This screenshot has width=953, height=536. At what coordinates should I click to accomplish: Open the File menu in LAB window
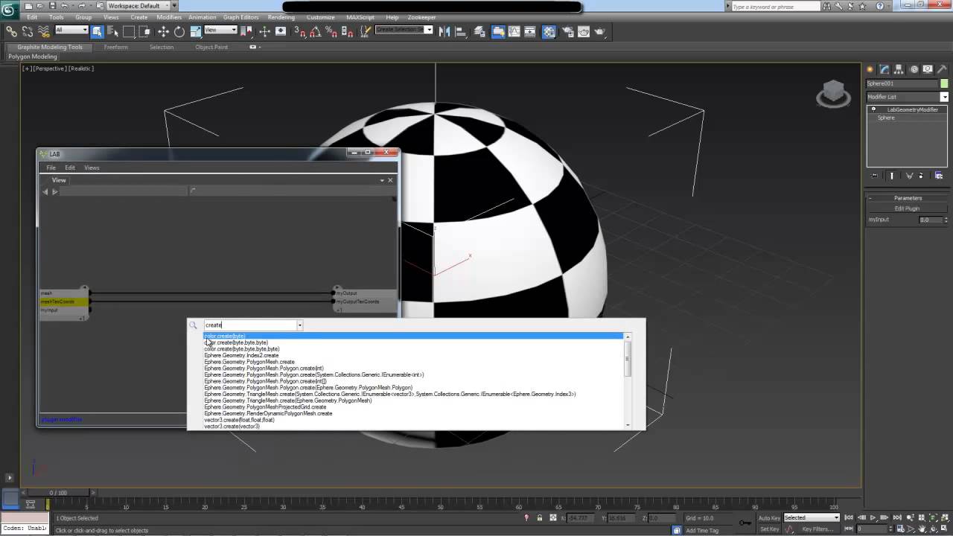pyautogui.click(x=51, y=167)
